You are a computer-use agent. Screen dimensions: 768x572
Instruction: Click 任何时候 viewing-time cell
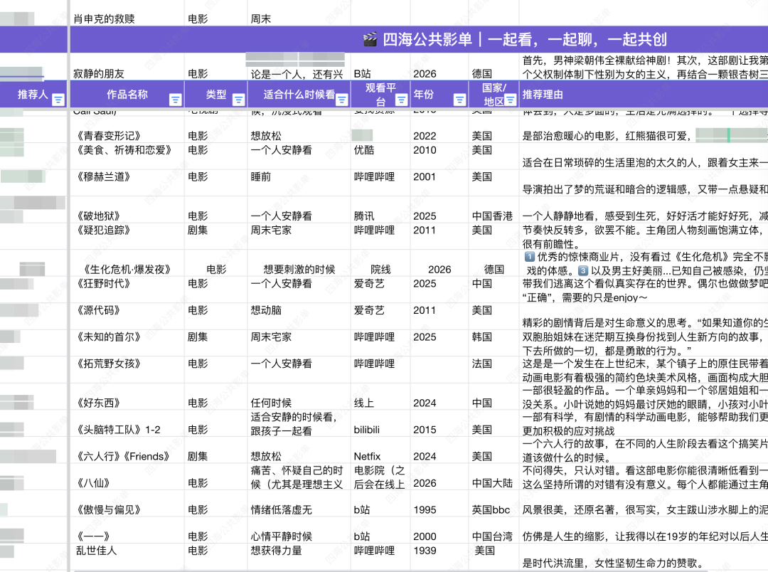pyautogui.click(x=299, y=396)
